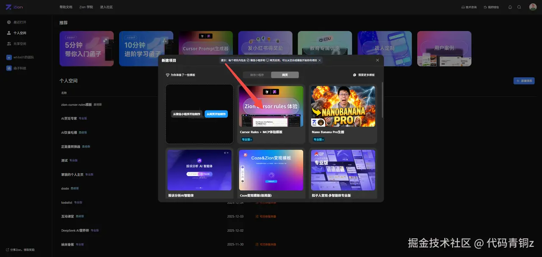Open project 覃貌的个人主页

[x=72, y=174]
